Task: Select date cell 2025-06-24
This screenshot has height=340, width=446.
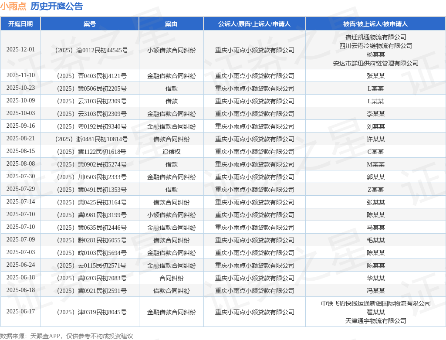Action: coord(20,265)
